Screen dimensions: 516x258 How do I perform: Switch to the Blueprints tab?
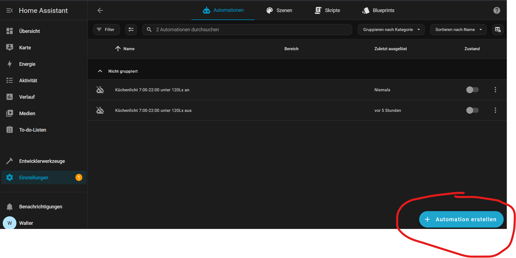tap(378, 10)
